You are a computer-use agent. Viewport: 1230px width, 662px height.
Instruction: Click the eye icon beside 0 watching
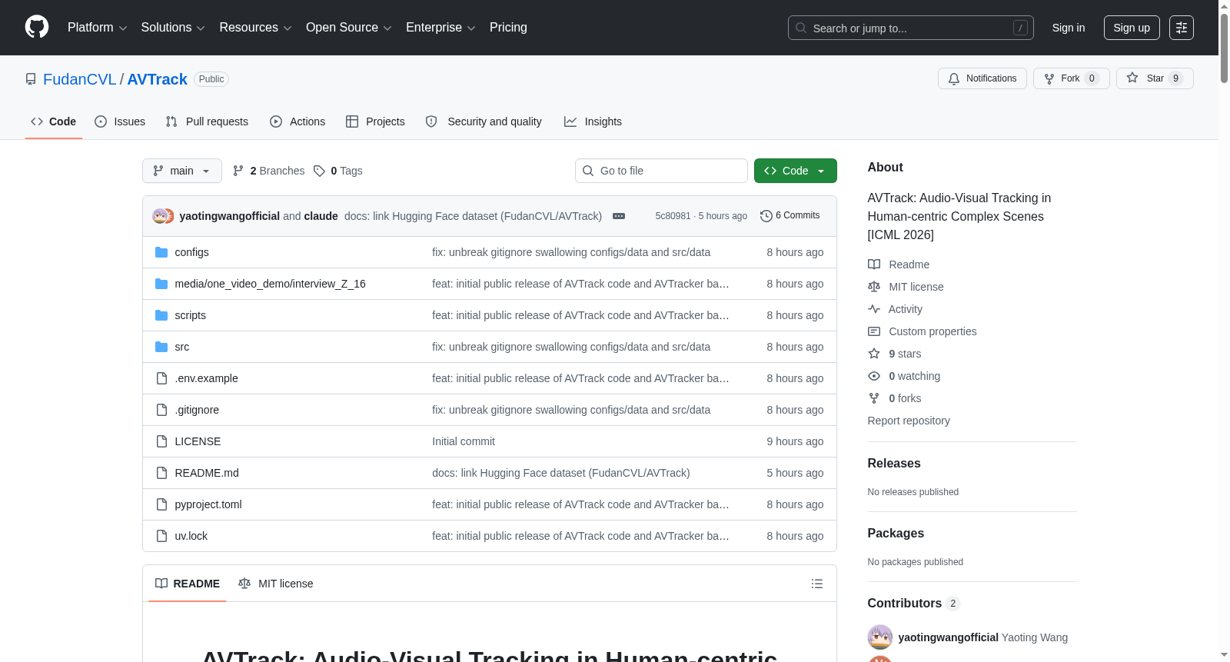pos(874,376)
